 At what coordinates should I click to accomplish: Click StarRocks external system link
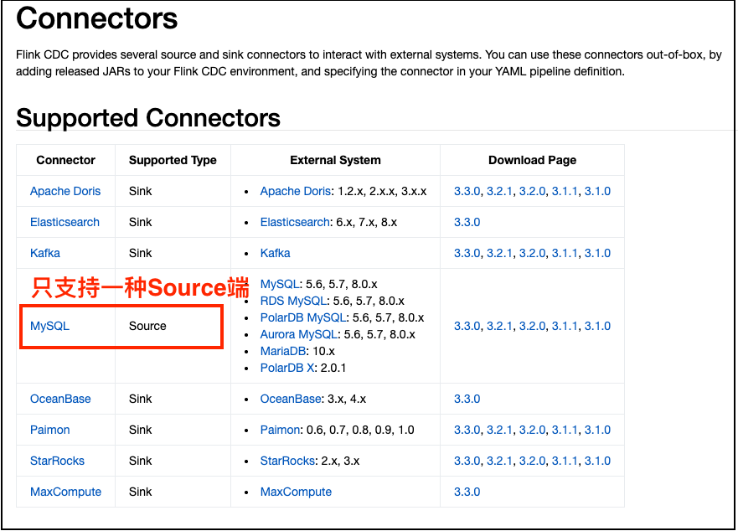pos(287,461)
